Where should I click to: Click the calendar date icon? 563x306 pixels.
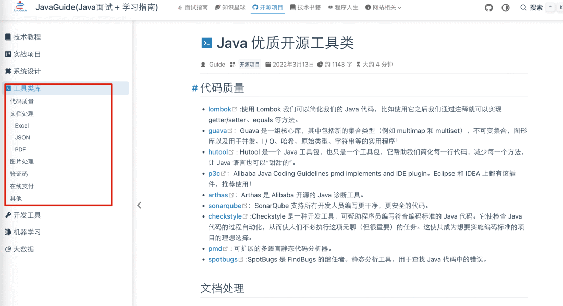[x=268, y=65]
